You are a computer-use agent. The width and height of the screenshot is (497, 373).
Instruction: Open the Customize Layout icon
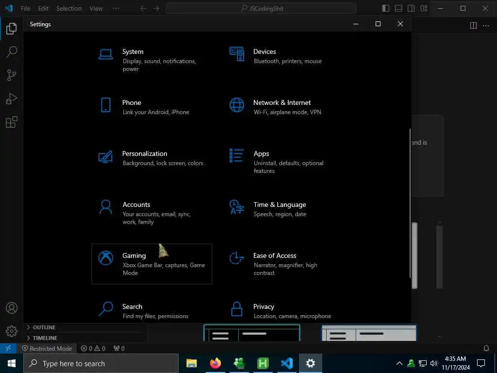(x=424, y=8)
